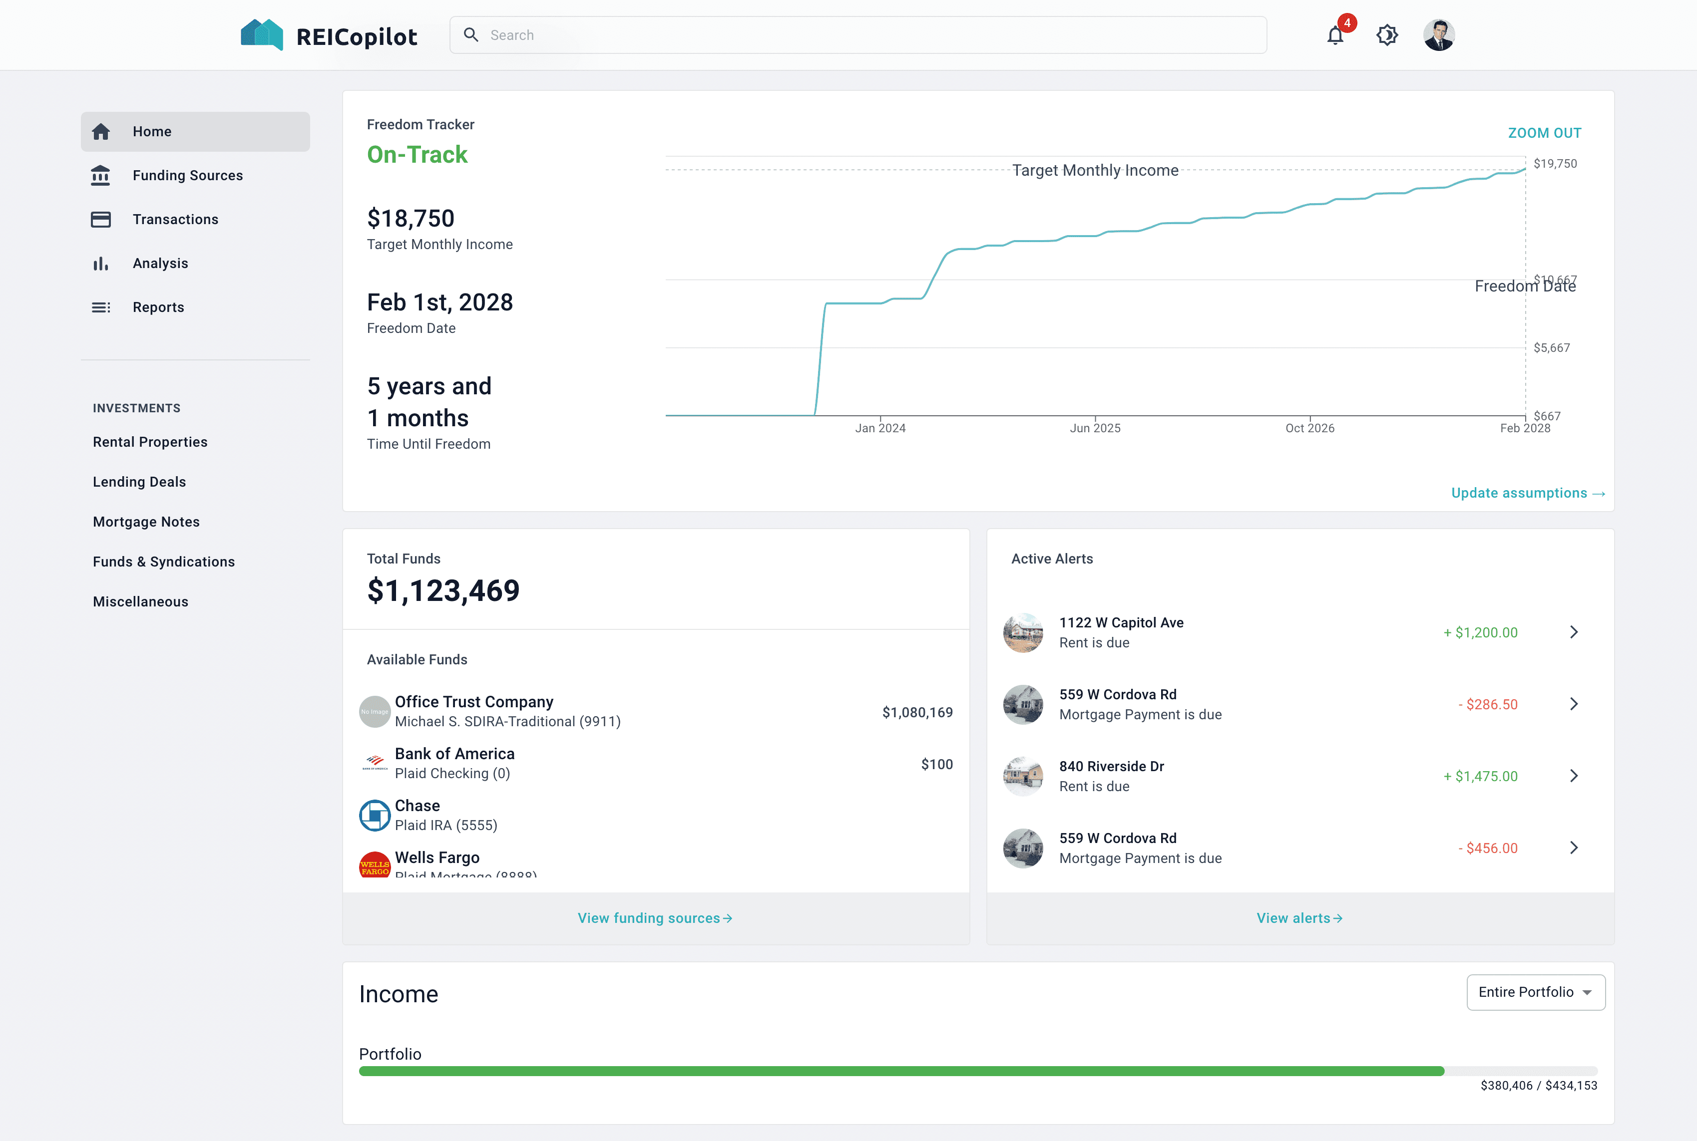This screenshot has height=1141, width=1697.
Task: Open the user profile avatar
Action: tap(1439, 35)
